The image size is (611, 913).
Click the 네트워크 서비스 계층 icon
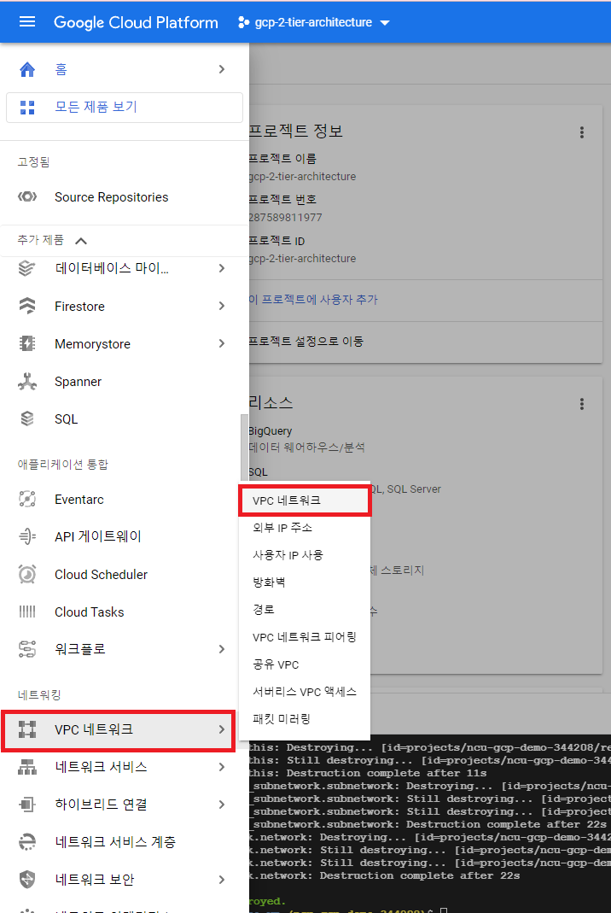[27, 842]
